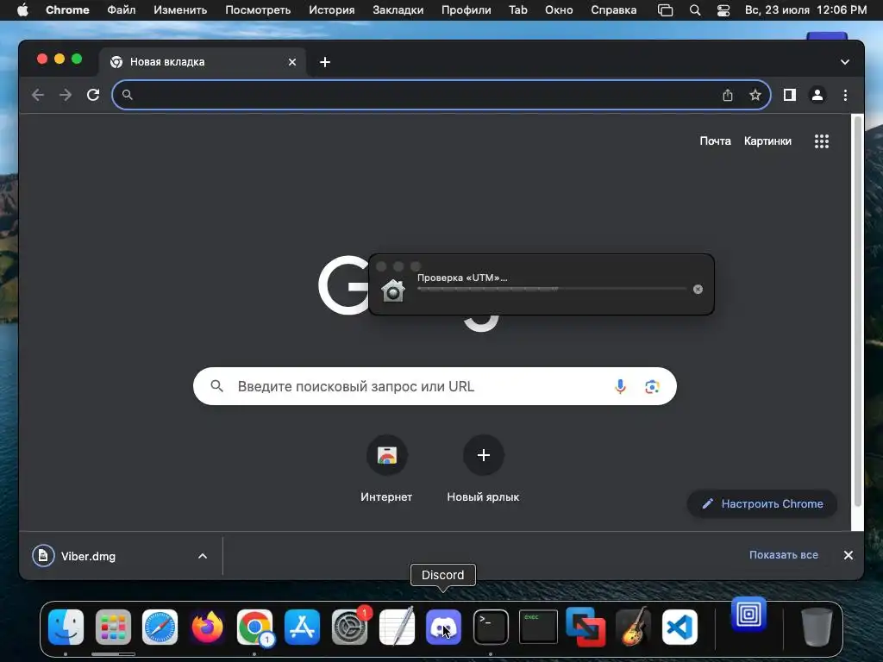Bookmark this tab with the star icon
The width and height of the screenshot is (883, 662).
coord(755,95)
